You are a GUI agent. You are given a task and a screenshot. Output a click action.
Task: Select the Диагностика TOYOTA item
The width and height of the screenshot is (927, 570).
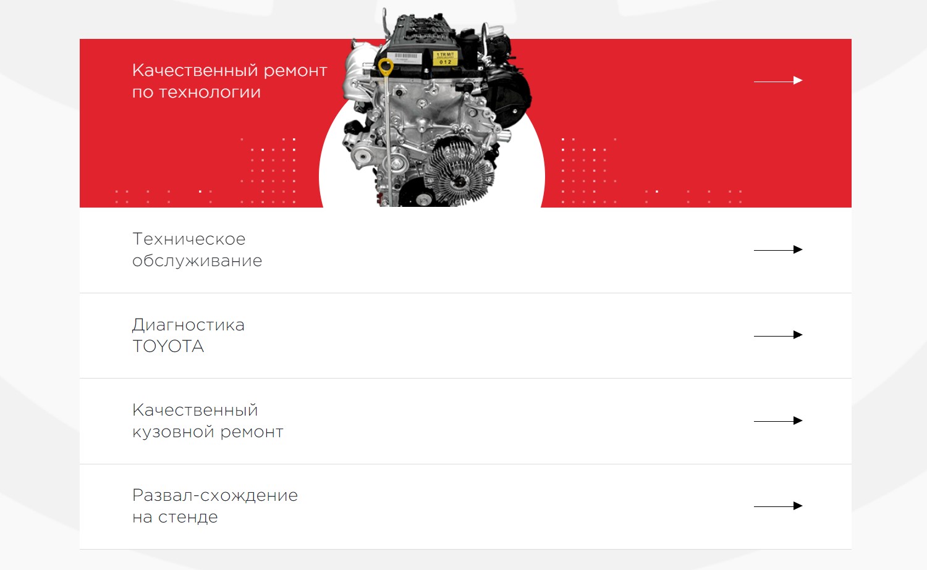188,335
